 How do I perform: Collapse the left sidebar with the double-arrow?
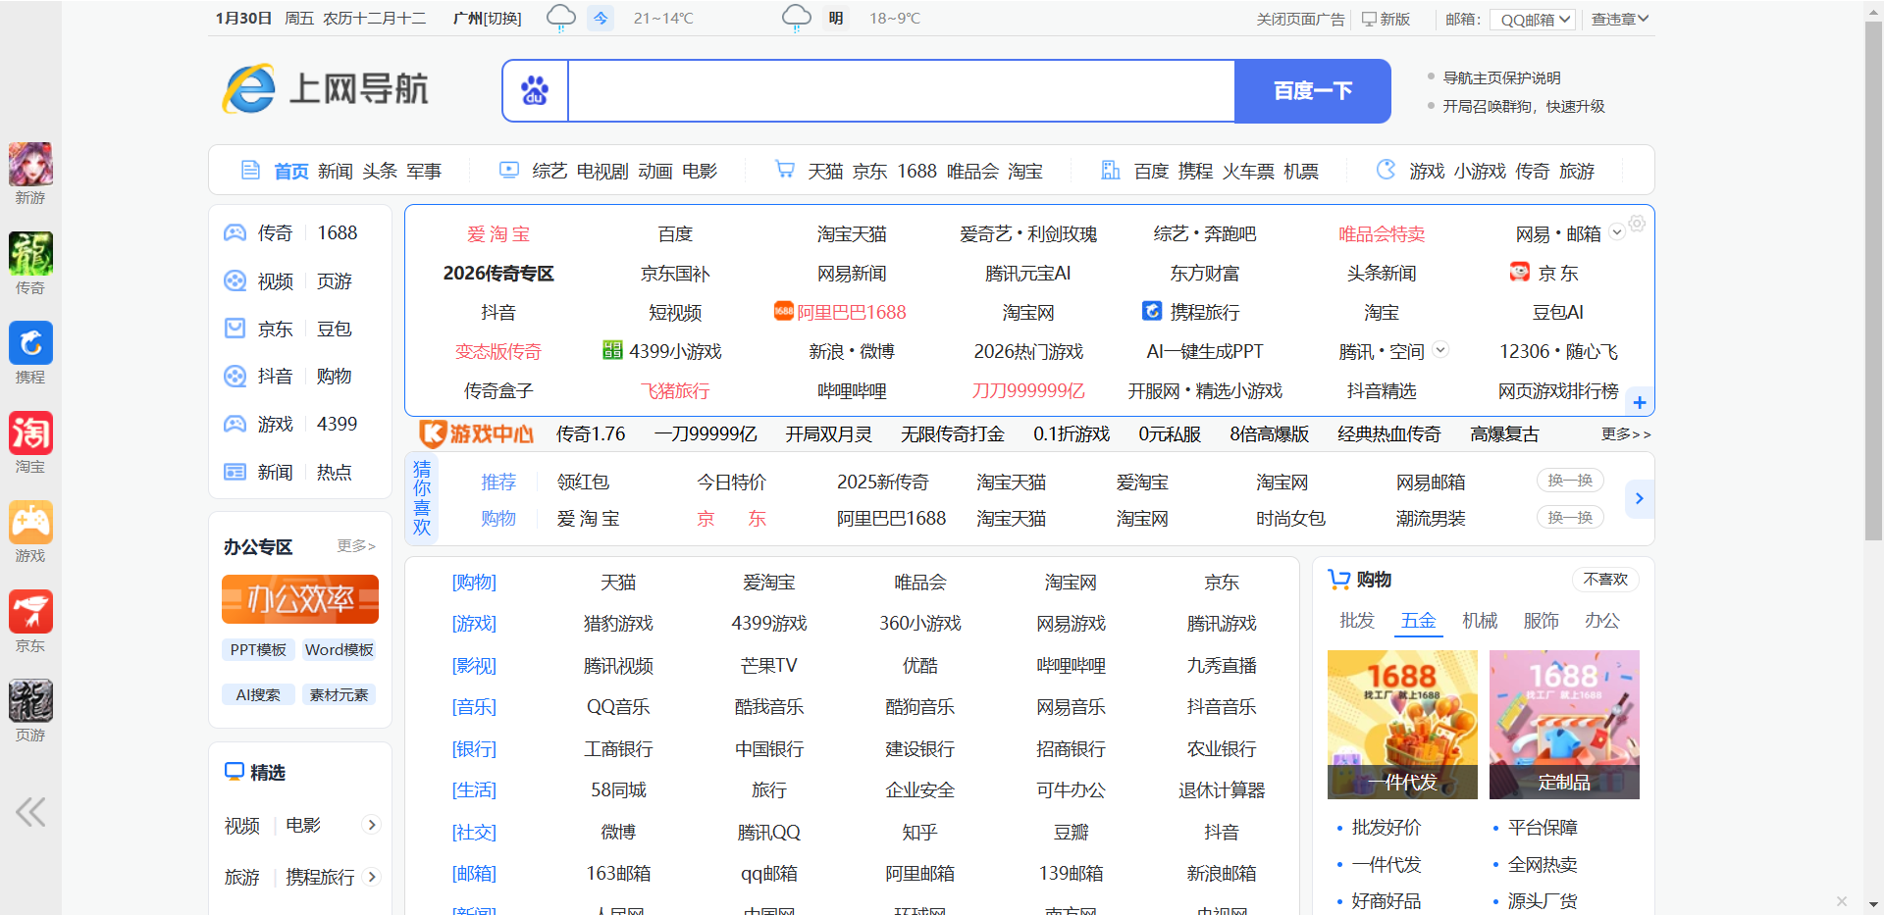(30, 811)
